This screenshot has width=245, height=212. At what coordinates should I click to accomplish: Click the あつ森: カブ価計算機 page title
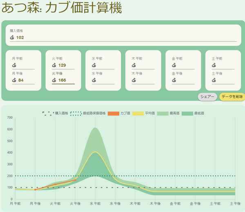click(62, 7)
